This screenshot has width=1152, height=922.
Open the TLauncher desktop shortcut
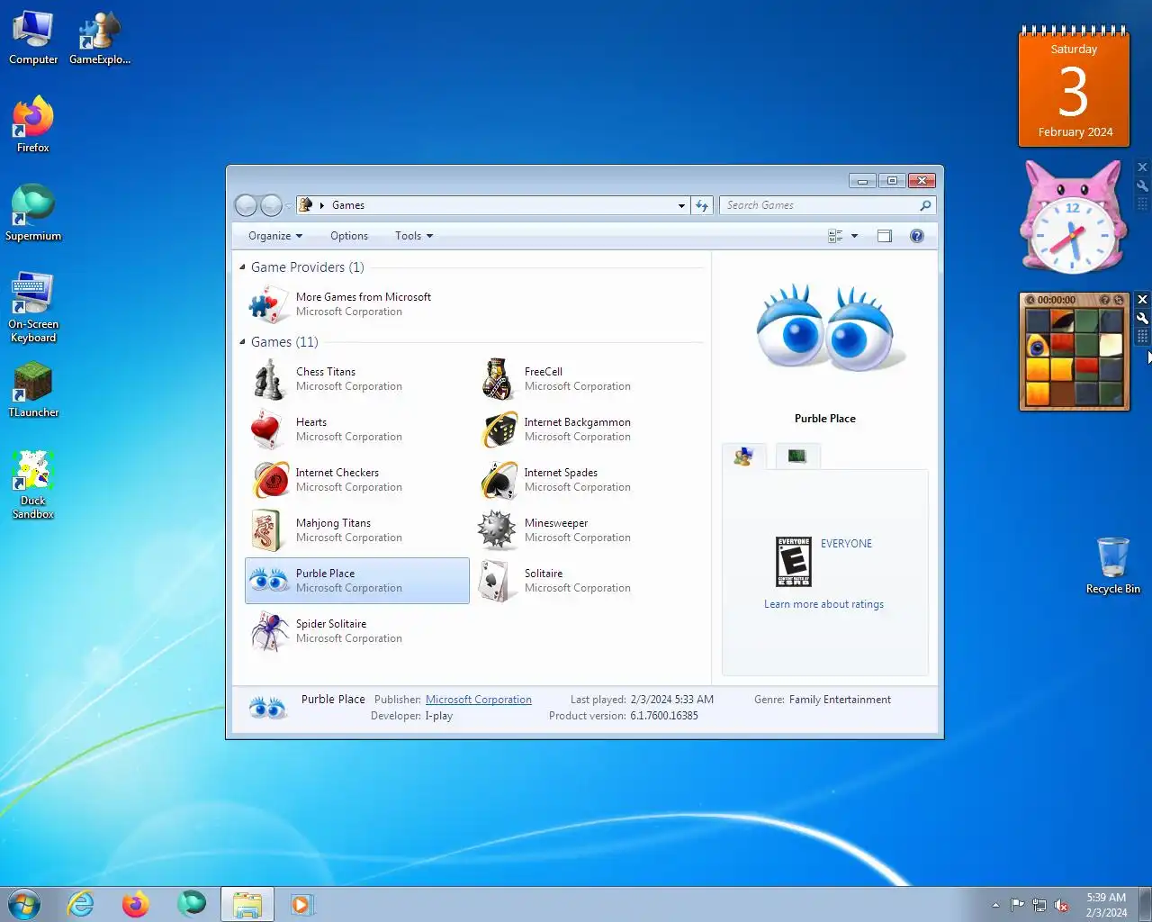(33, 390)
